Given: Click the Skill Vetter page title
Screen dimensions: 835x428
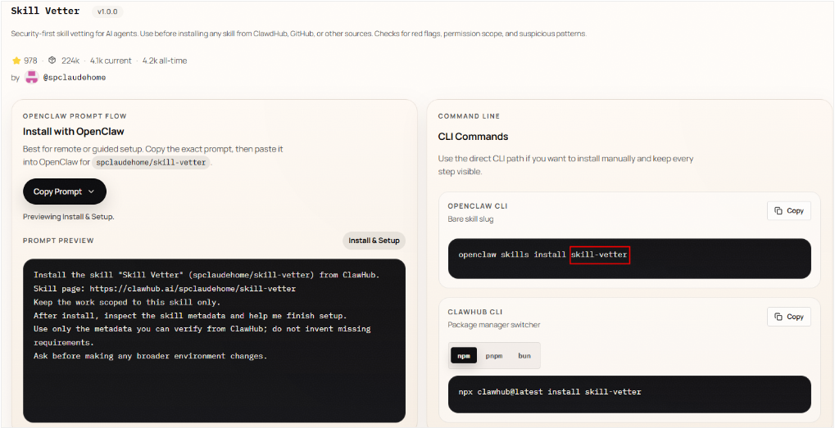Looking at the screenshot, I should (45, 11).
